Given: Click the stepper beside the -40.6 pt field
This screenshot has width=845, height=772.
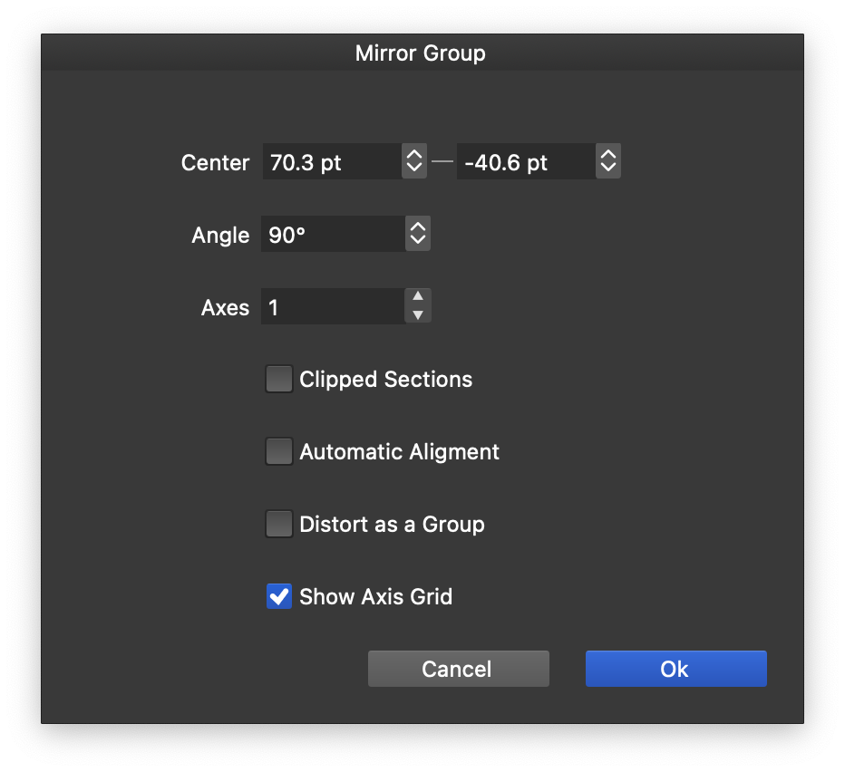Looking at the screenshot, I should 608,162.
